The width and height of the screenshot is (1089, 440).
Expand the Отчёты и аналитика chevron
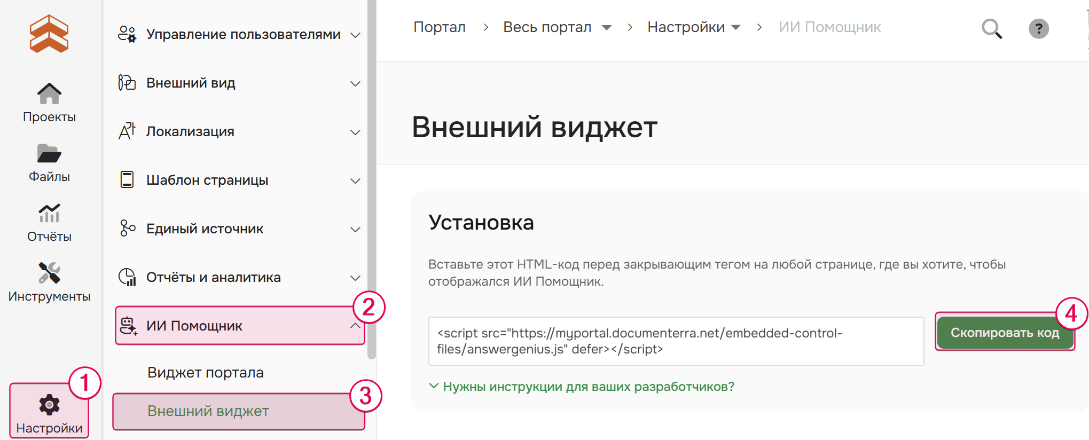pyautogui.click(x=355, y=278)
